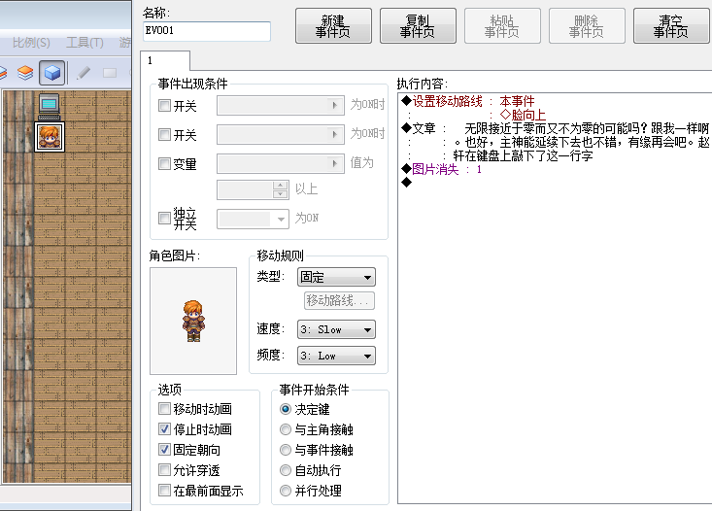Open second switch selector field
Viewport: 712px width, 511px height.
pyautogui.click(x=281, y=134)
